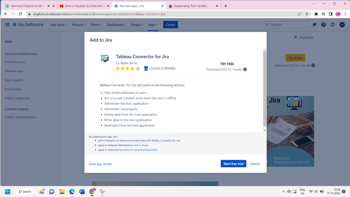Open Alpha Serve privacy policy link

click(x=150, y=150)
